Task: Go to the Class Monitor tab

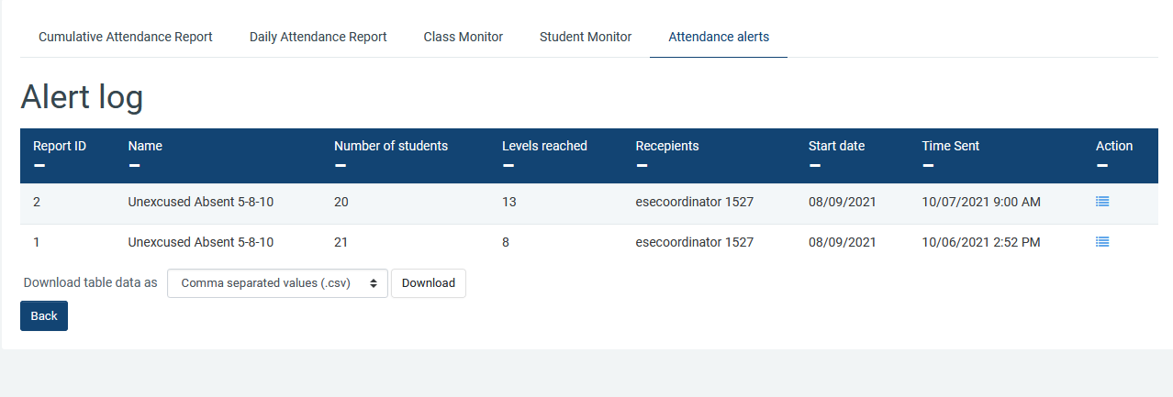Action: click(x=463, y=37)
